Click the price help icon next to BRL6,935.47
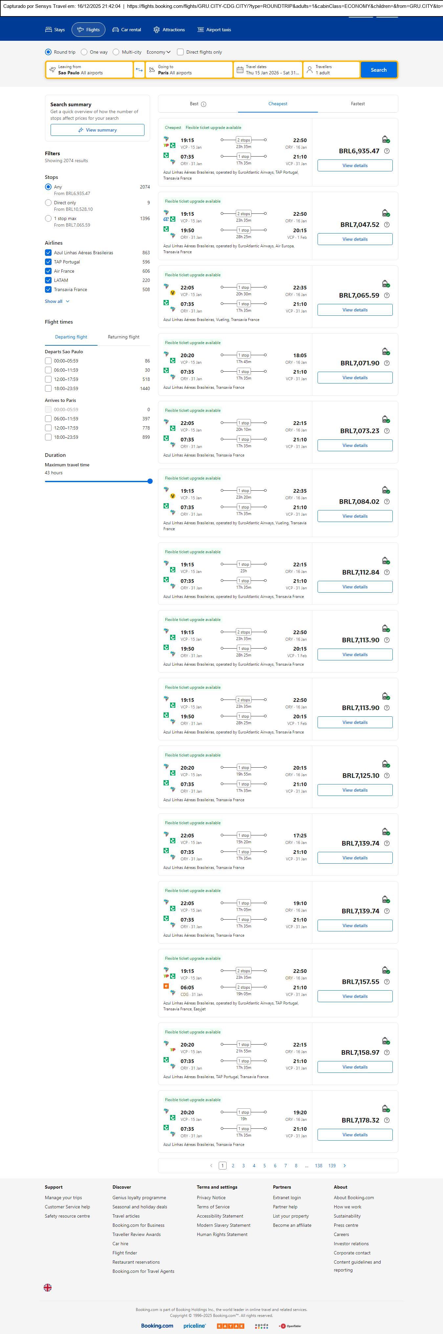This screenshot has height=1334, width=443. (387, 151)
